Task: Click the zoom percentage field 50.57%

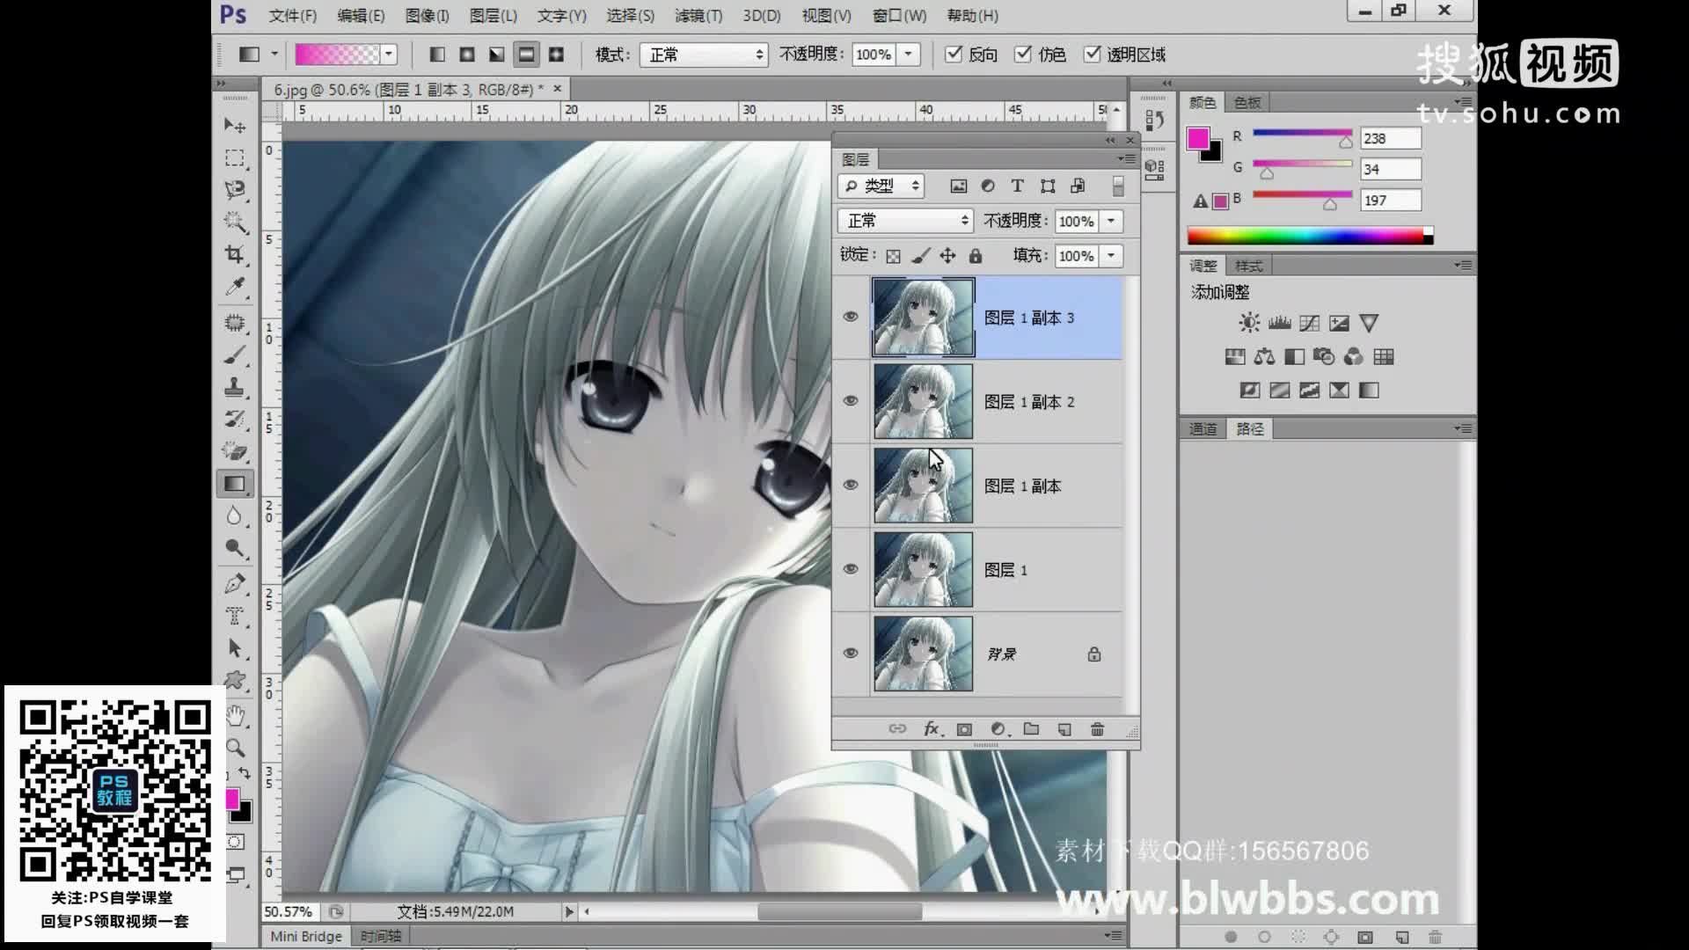Action: (289, 911)
